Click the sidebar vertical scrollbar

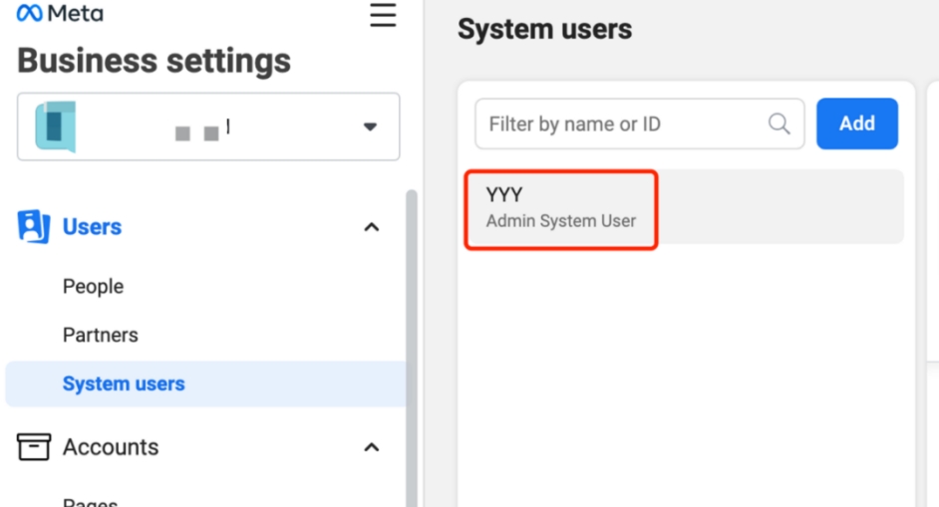point(412,348)
